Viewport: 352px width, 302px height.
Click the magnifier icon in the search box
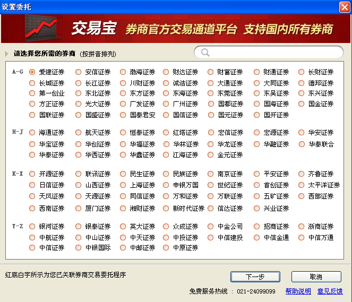pos(204,53)
